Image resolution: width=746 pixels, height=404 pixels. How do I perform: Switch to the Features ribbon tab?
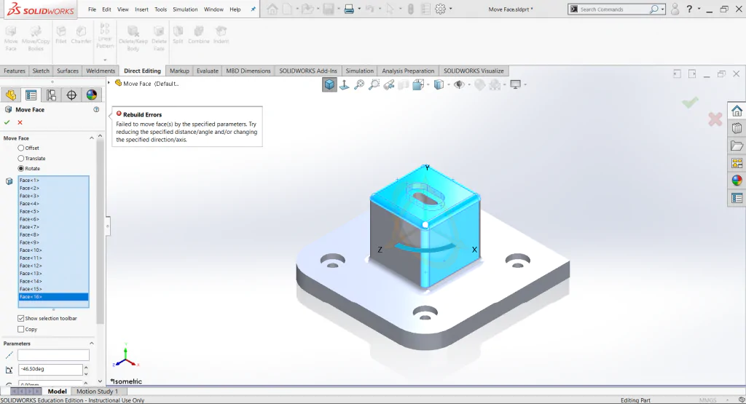(x=15, y=71)
